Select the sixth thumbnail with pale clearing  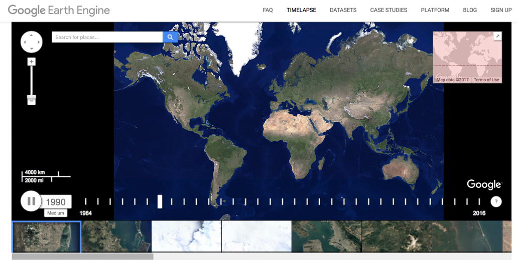397,236
